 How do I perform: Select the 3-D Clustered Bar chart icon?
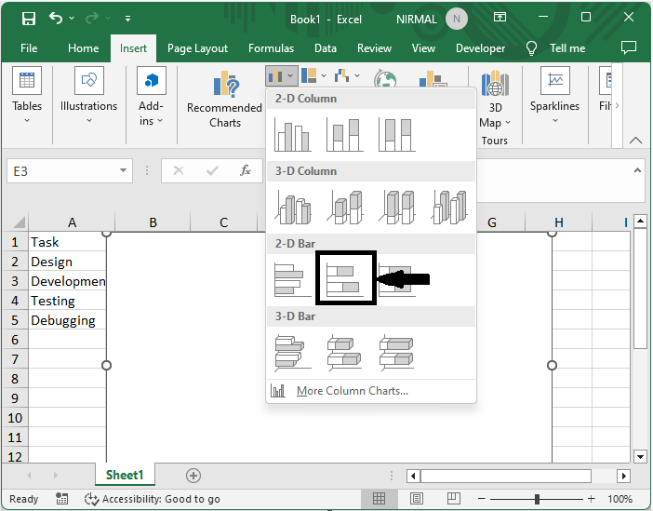coord(292,352)
